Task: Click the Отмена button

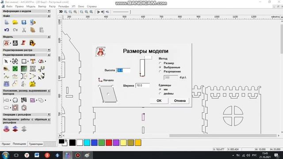Action: (x=180, y=101)
